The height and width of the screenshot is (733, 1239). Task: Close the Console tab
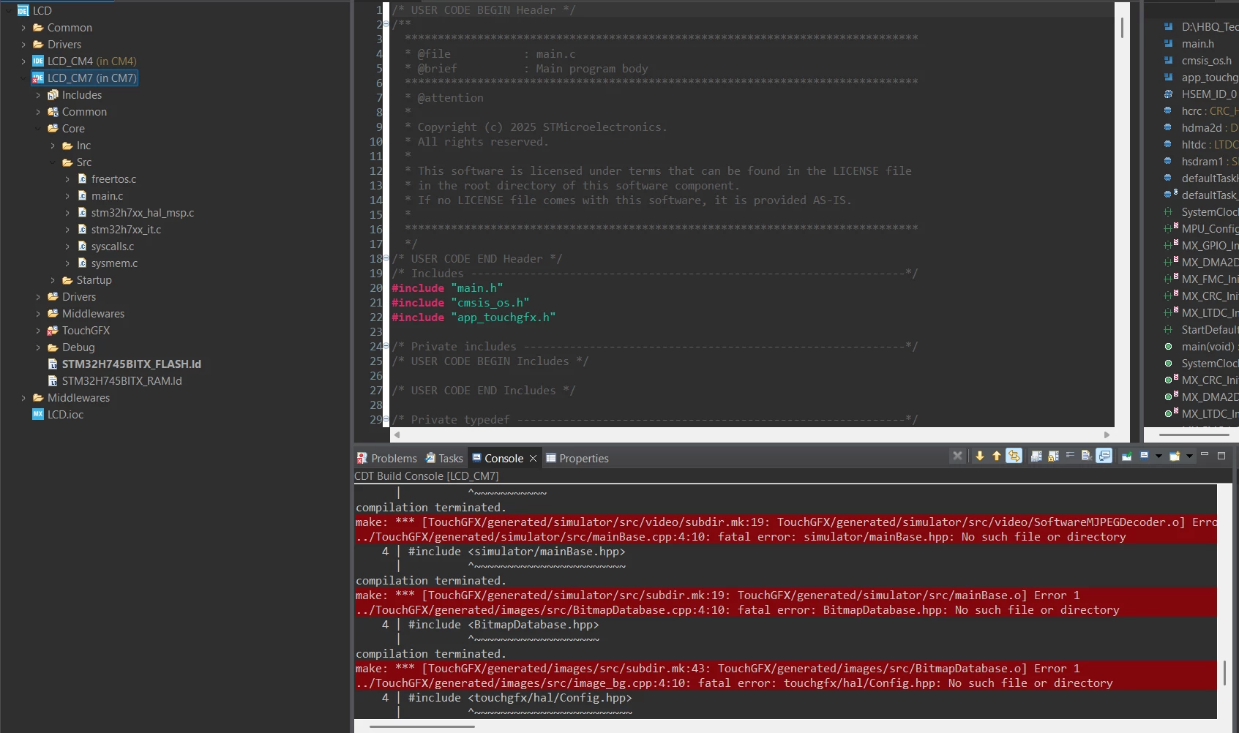tap(533, 458)
